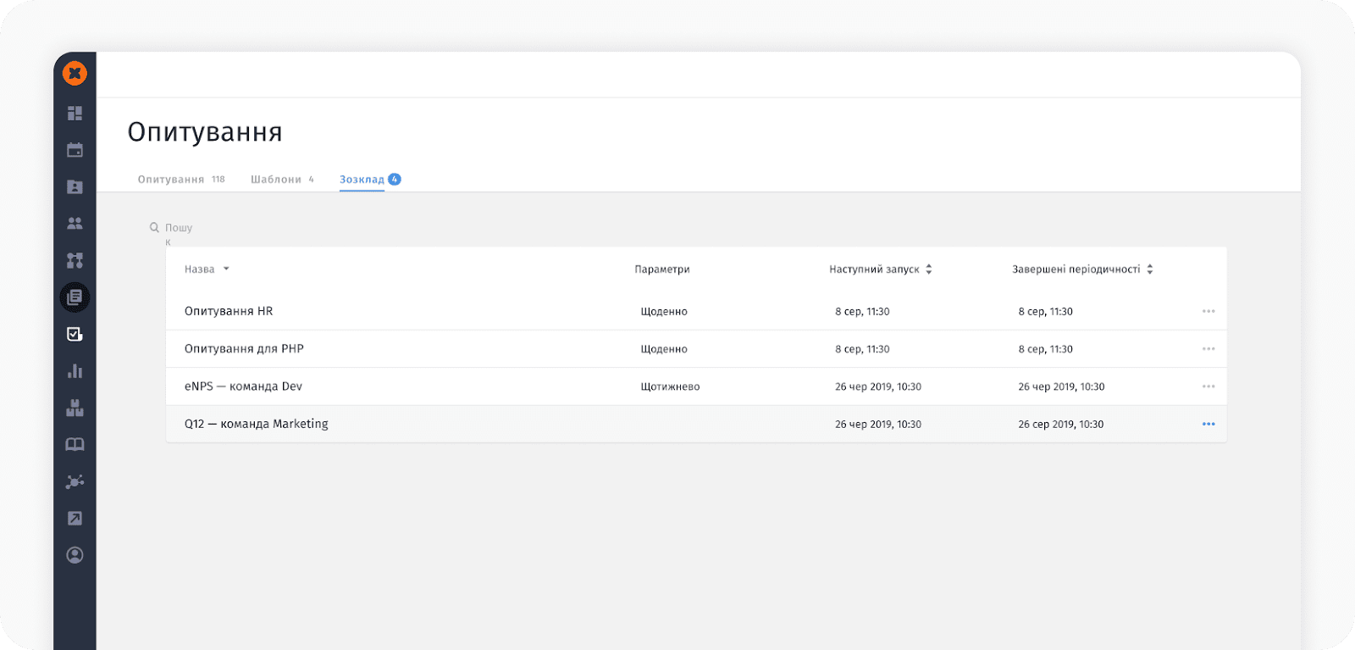
Task: Open more options for Q12 — команда Marketing
Action: click(1208, 424)
